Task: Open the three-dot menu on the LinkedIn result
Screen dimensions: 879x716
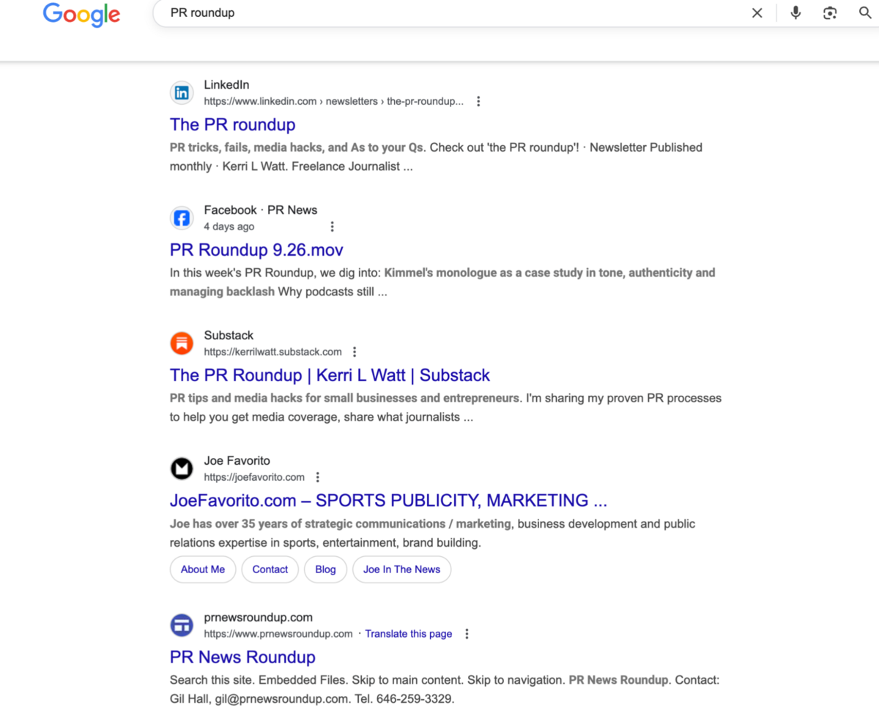Action: [478, 101]
